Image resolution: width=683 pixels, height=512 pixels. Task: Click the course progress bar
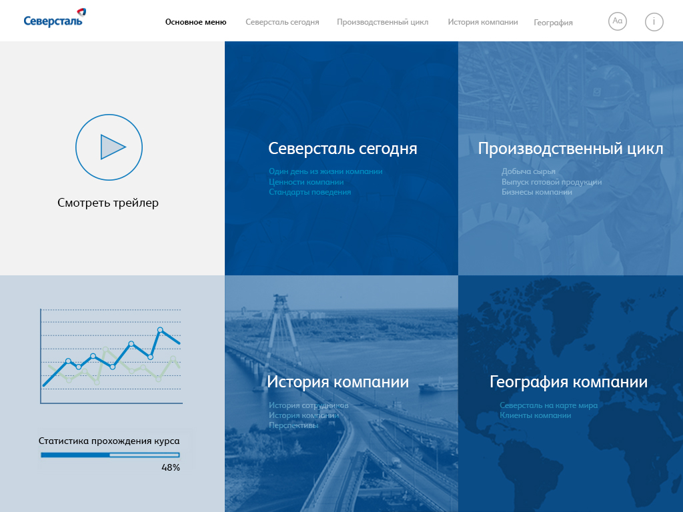(x=110, y=455)
